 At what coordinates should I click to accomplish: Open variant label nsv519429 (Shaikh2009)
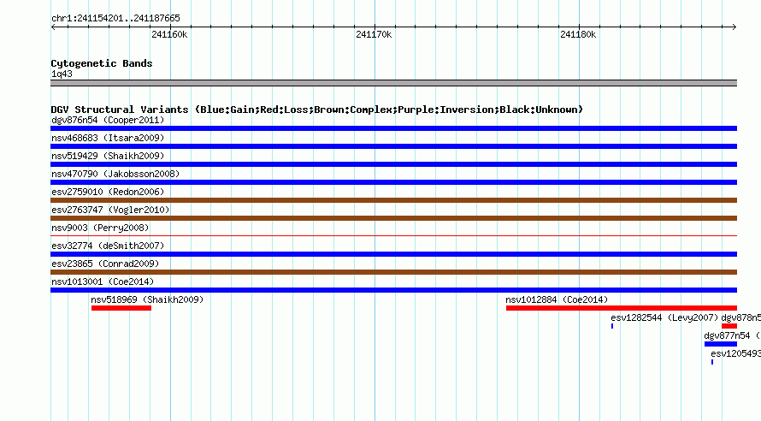[108, 156]
